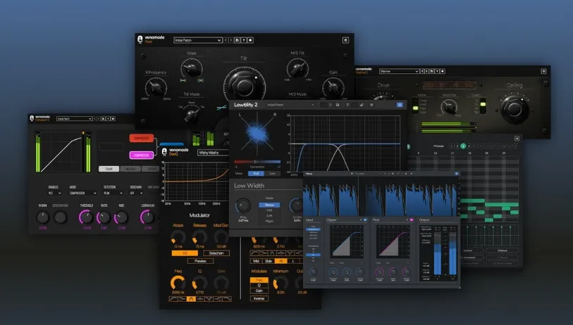Click the help question mark in Lowtility 2
The width and height of the screenshot is (573, 325).
coord(347,105)
